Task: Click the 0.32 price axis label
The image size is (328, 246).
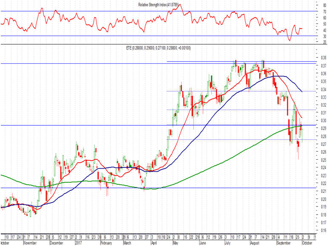Action: (323, 105)
